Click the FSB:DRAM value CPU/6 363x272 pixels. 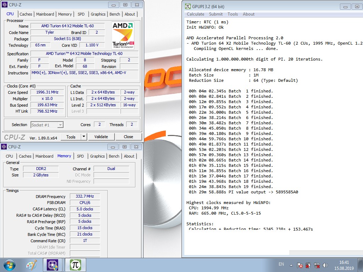pyautogui.click(x=85, y=202)
